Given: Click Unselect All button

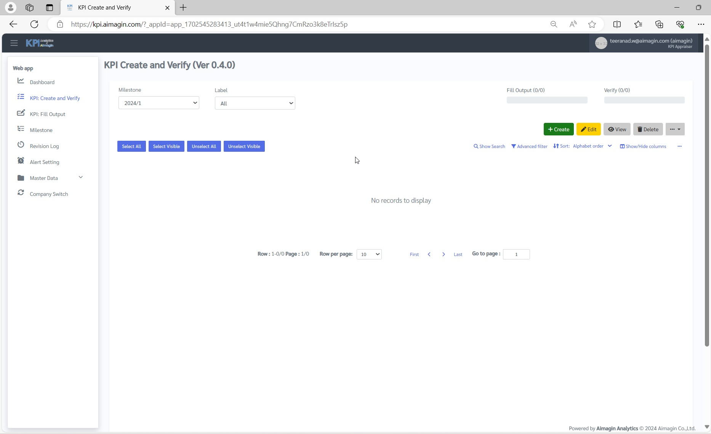Looking at the screenshot, I should point(204,146).
